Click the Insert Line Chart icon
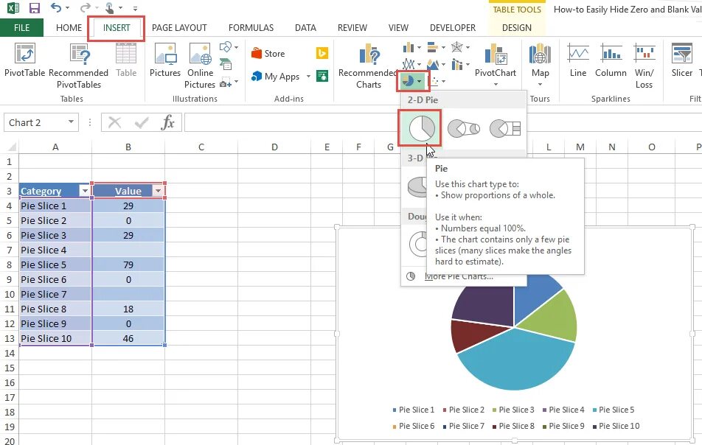This screenshot has height=445, width=702. click(409, 64)
